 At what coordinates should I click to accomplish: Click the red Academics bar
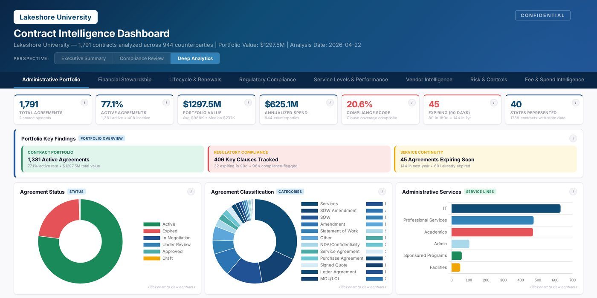(492, 232)
